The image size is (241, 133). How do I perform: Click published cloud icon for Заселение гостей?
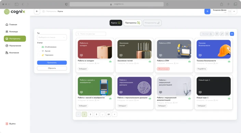[x=150, y=62]
